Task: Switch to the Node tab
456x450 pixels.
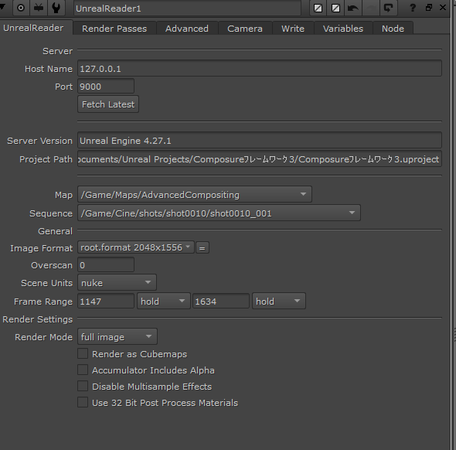Action: tap(393, 29)
